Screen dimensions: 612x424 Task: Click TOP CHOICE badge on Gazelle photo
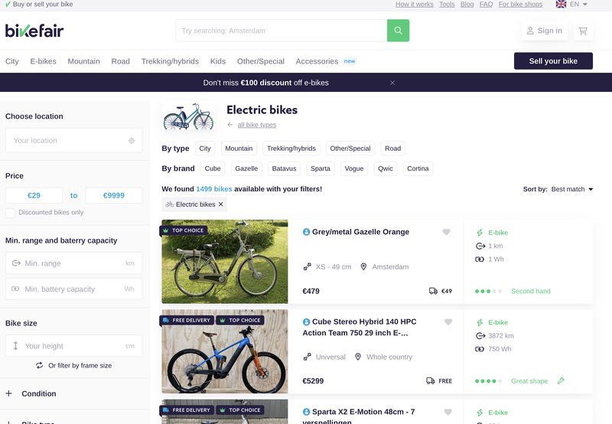[184, 230]
